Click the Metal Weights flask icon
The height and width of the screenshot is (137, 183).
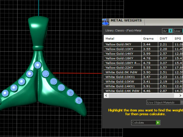tap(106, 22)
